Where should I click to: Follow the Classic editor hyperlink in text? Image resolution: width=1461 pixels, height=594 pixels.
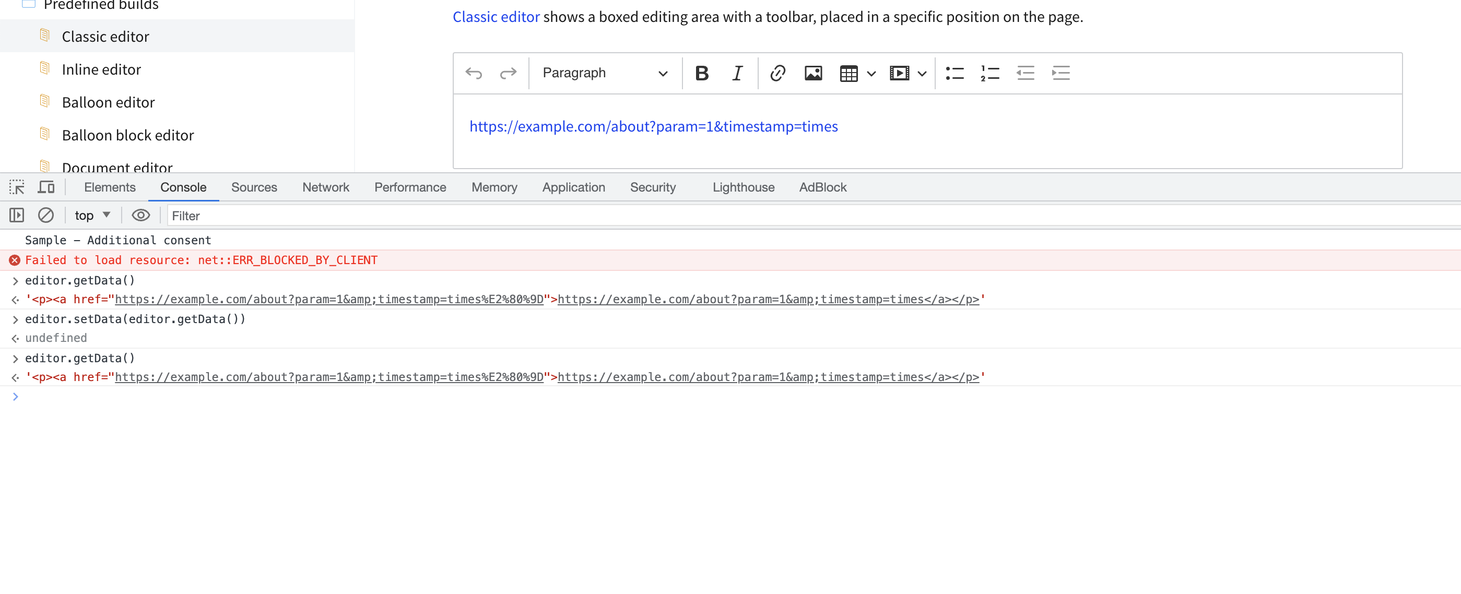496,16
